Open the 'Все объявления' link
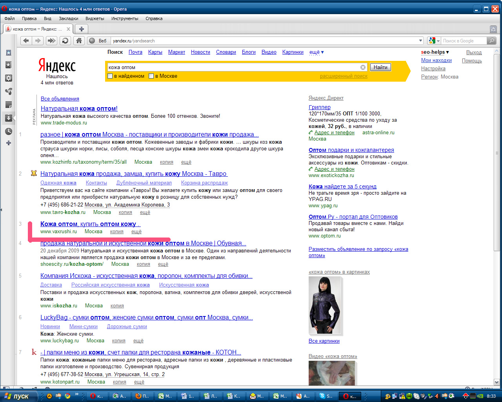The image size is (502, 402). [x=60, y=99]
